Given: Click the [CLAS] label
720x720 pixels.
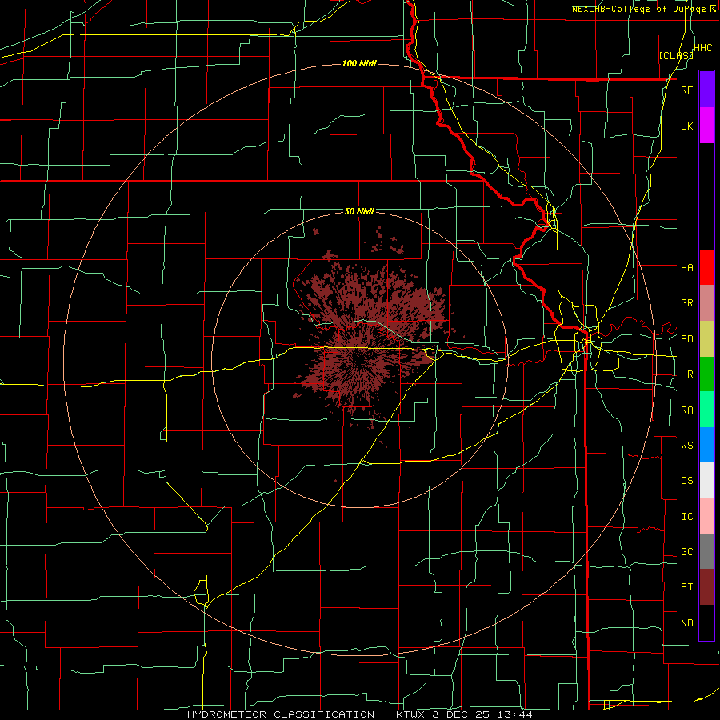Looking at the screenshot, I should tap(676, 55).
